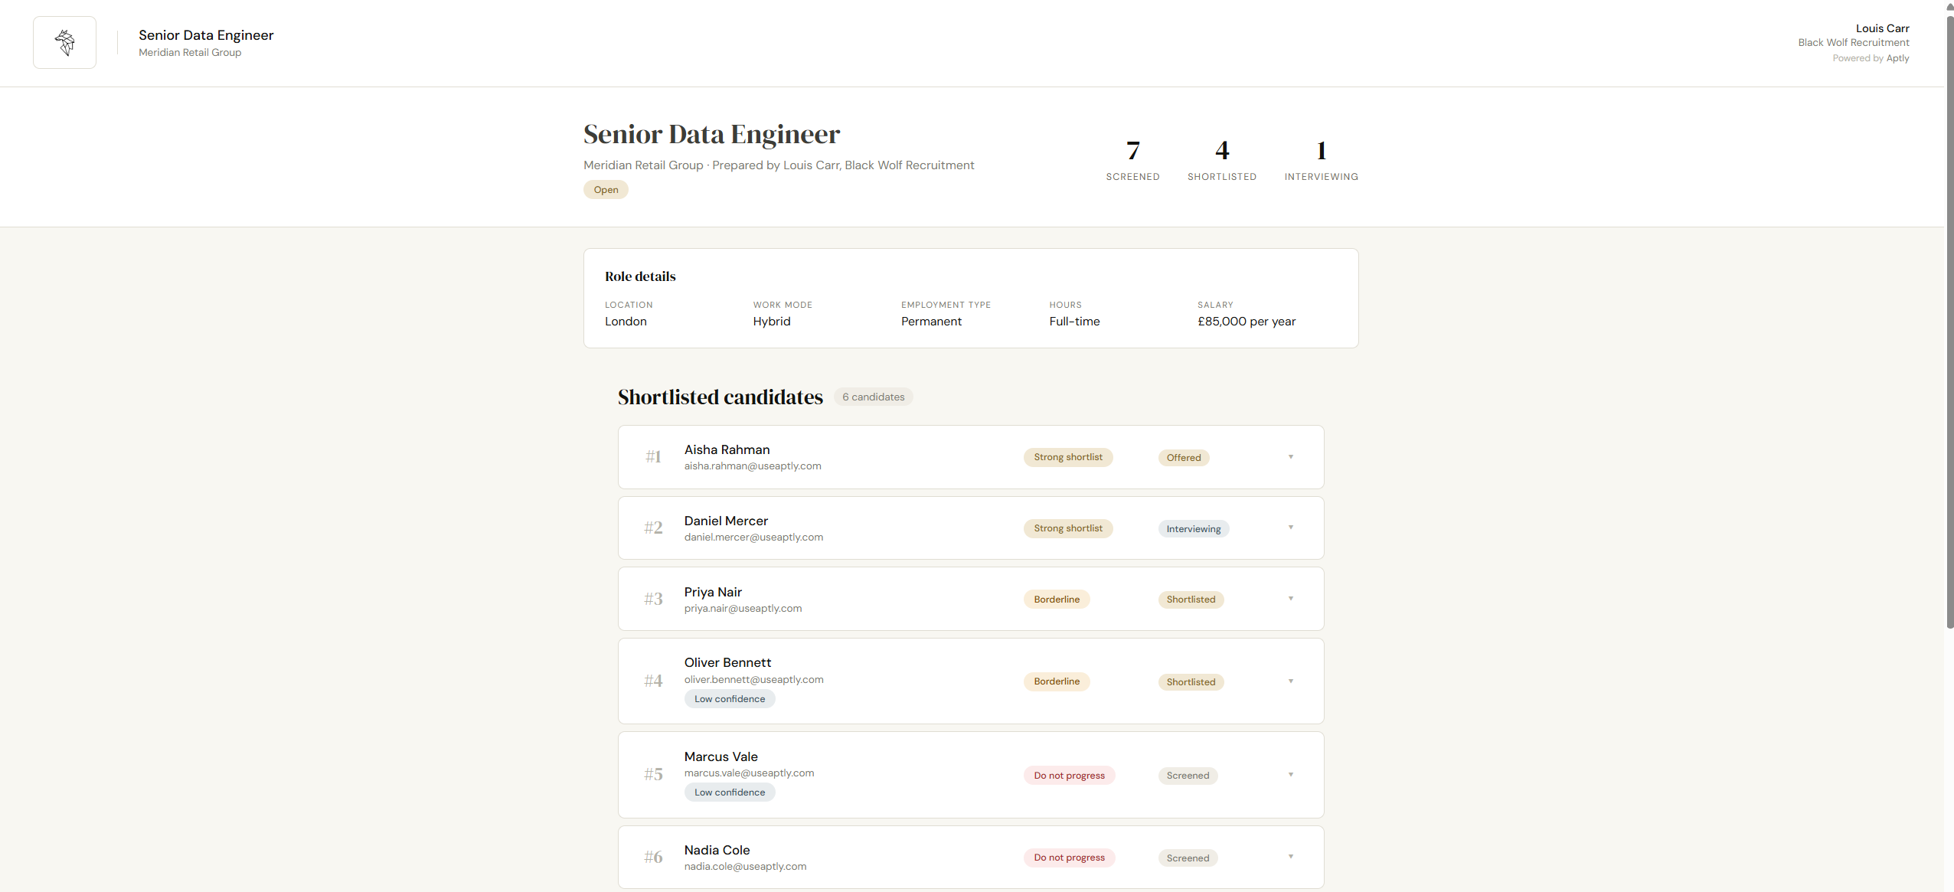Click the London location value

[x=626, y=322]
